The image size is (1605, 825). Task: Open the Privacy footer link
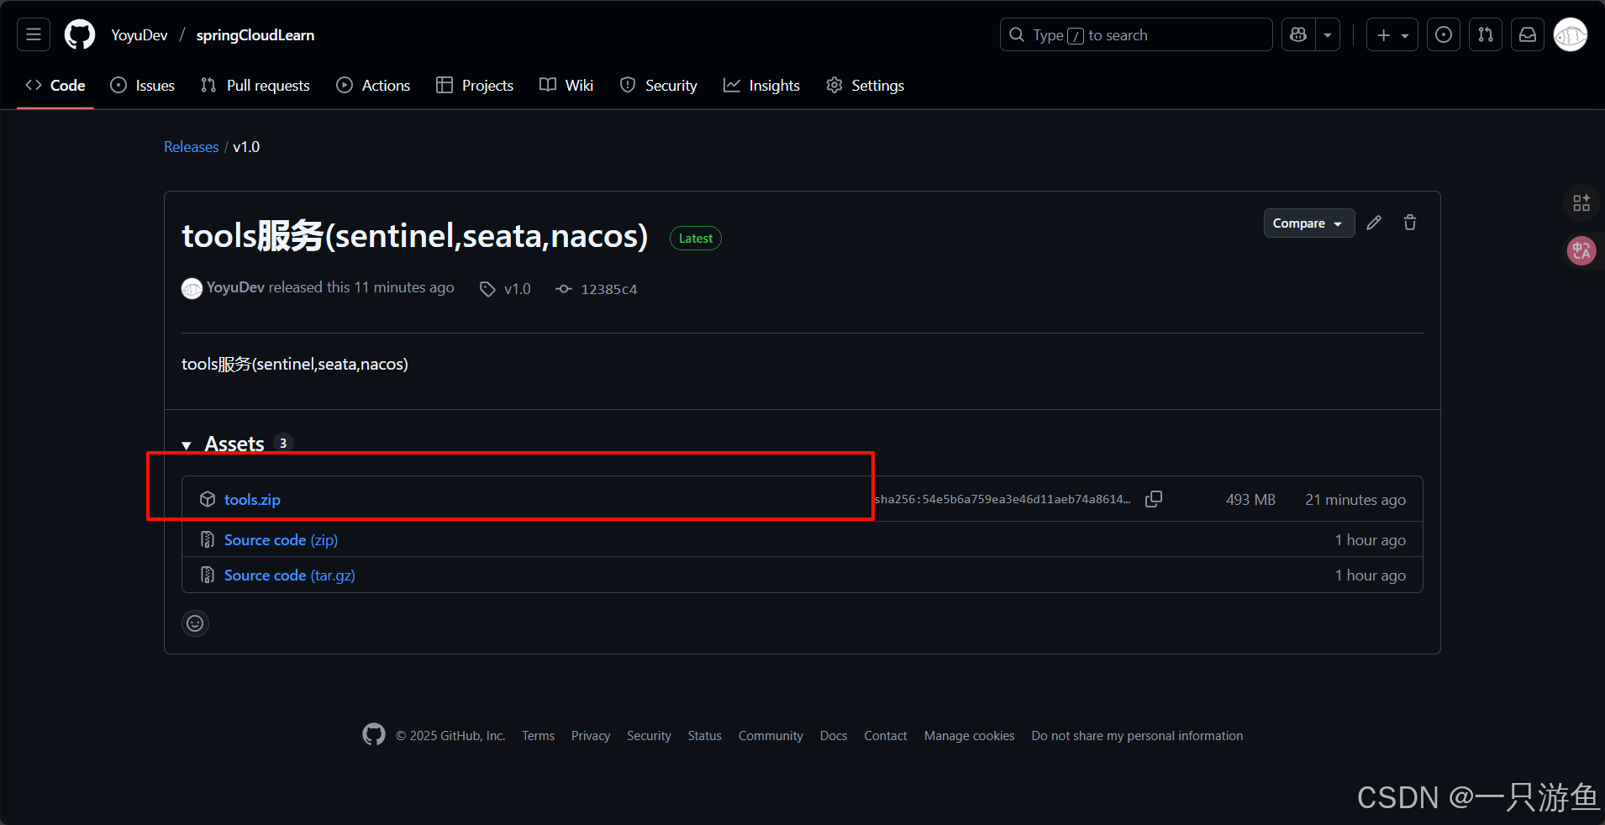pos(591,736)
